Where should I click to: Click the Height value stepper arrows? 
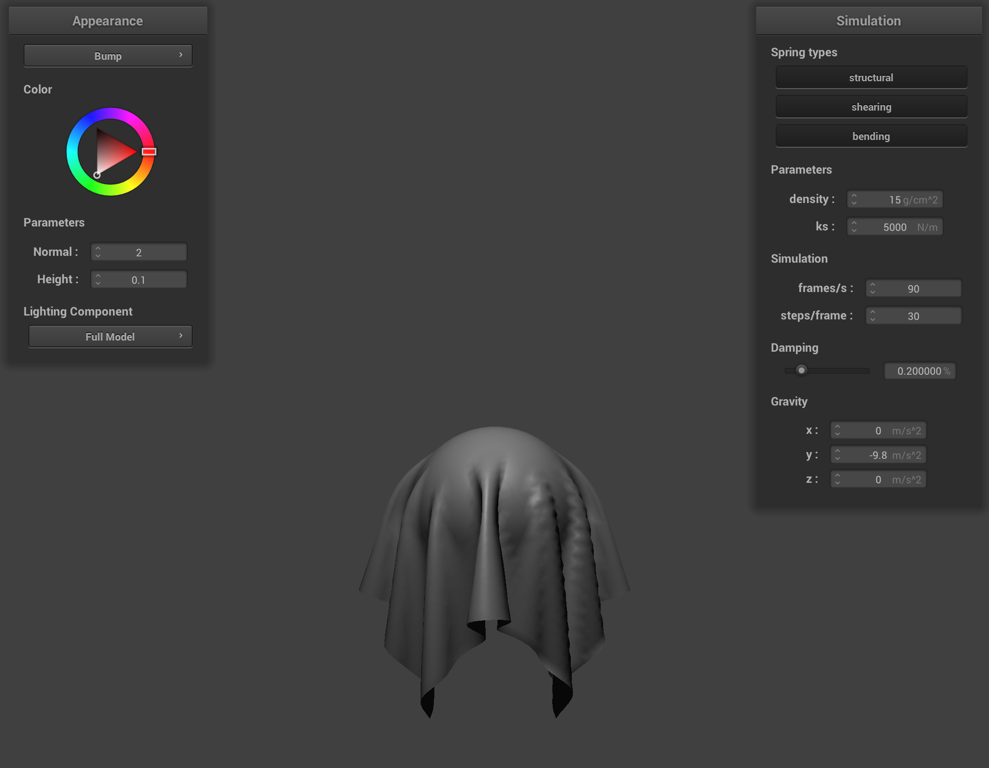point(98,279)
